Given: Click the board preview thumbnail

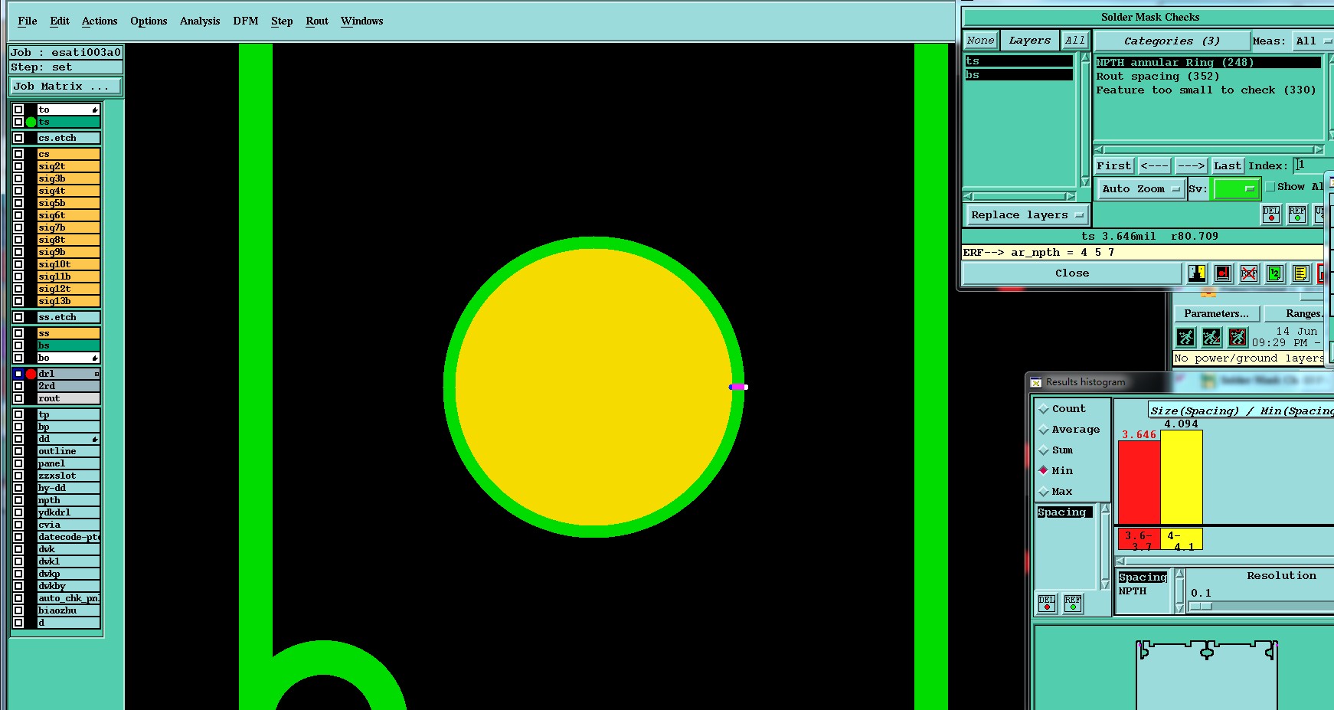Looking at the screenshot, I should [1207, 674].
